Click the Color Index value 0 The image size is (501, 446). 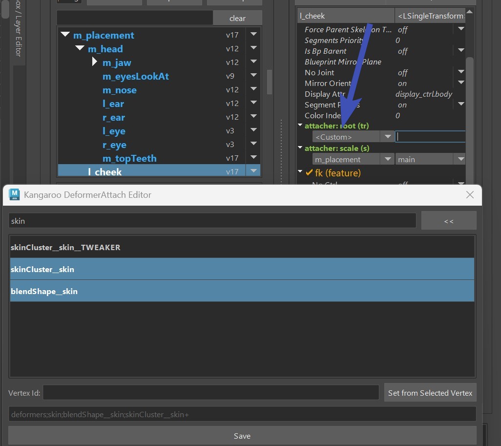397,115
